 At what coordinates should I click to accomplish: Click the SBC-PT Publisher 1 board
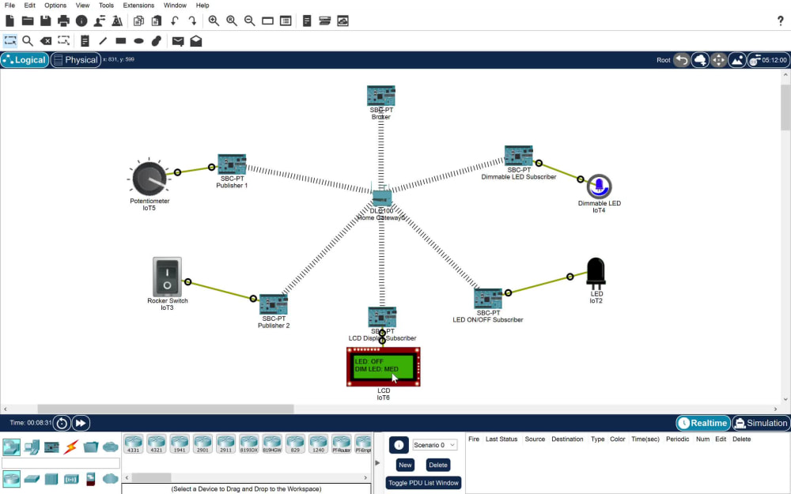pos(232,164)
